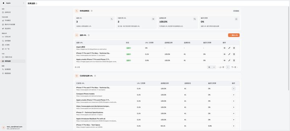Add discovered Apple unveils iPhone 17 Pro newsroom URL

(x=233, y=101)
